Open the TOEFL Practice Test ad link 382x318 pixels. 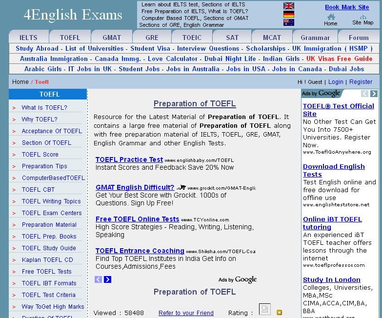click(129, 159)
